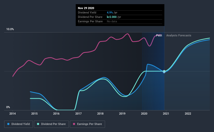Click the 2019 x-axis label

[122, 114]
